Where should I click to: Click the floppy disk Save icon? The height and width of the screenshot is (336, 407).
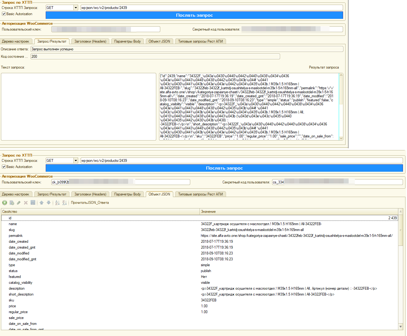[33, 203]
